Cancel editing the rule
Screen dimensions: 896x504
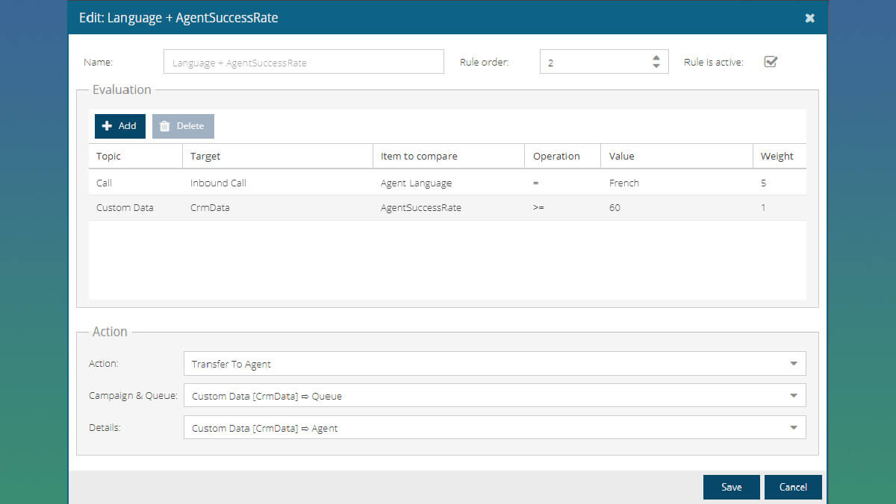(x=793, y=486)
